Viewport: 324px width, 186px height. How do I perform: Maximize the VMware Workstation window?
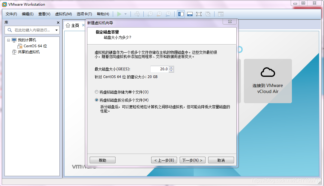(303, 3)
